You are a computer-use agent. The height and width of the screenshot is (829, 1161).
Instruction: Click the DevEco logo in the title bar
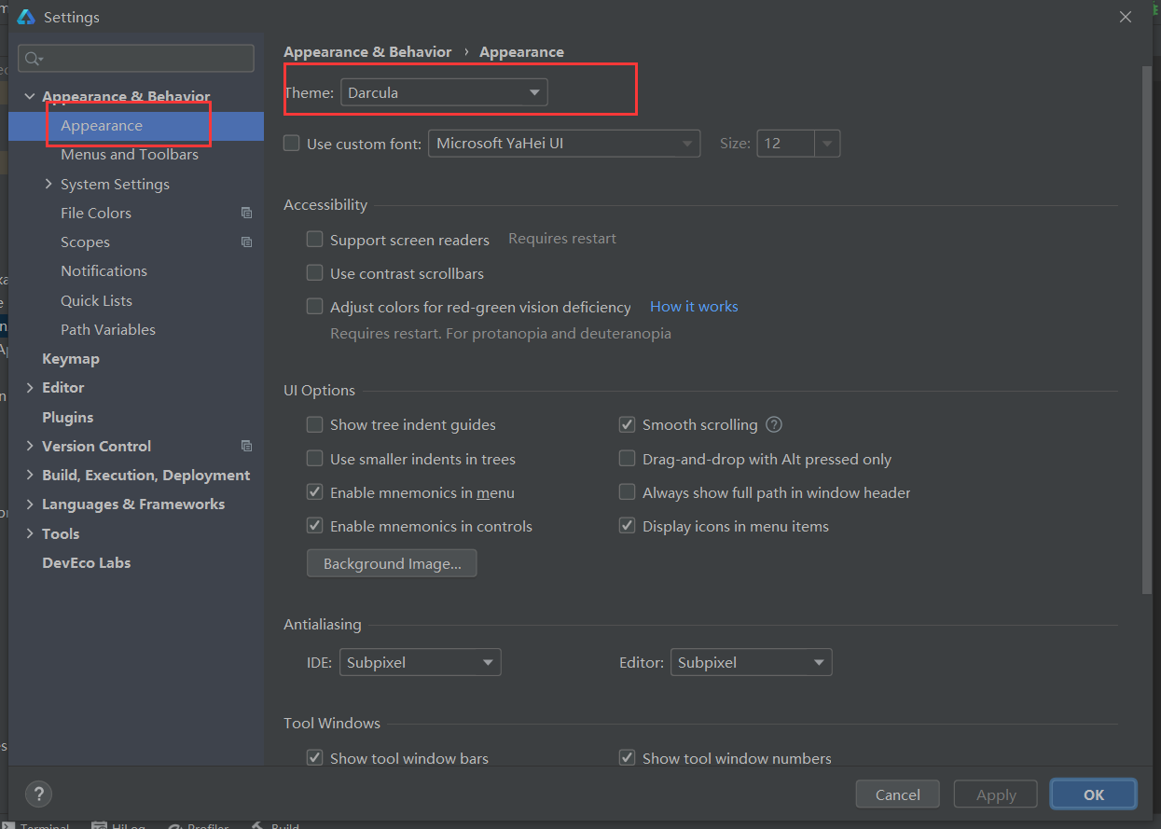(26, 17)
